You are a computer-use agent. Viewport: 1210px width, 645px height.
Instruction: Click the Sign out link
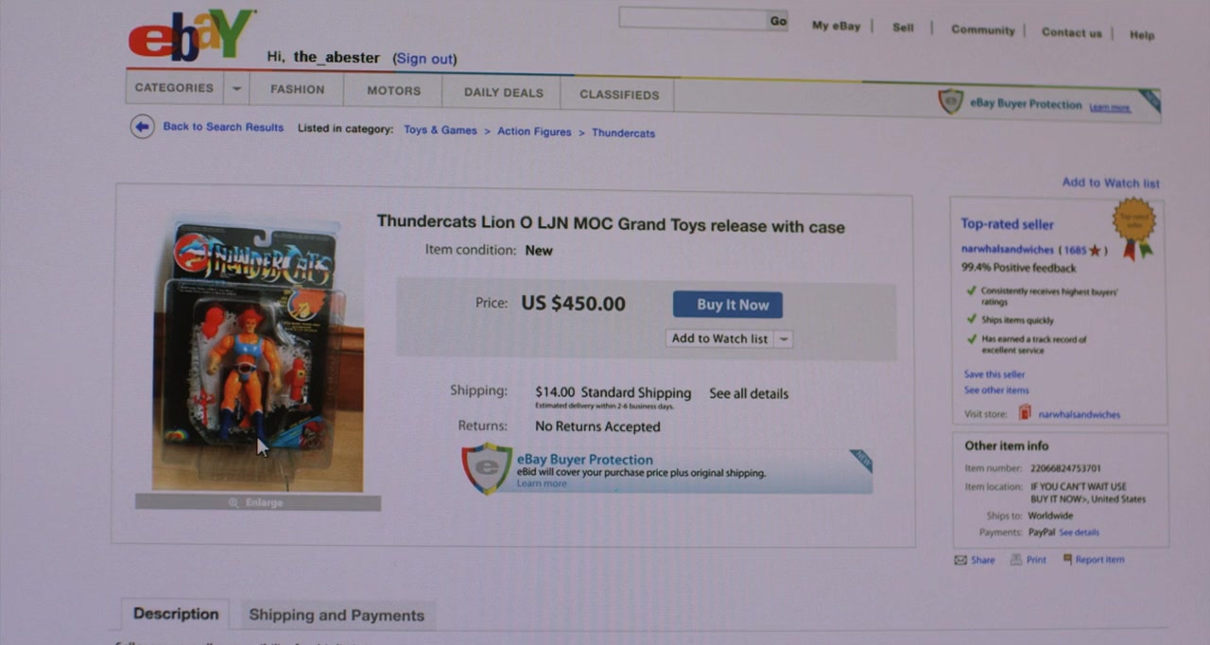(425, 59)
